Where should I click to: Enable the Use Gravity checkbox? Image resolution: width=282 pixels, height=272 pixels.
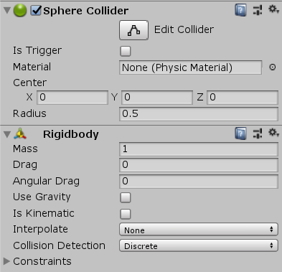(126, 197)
